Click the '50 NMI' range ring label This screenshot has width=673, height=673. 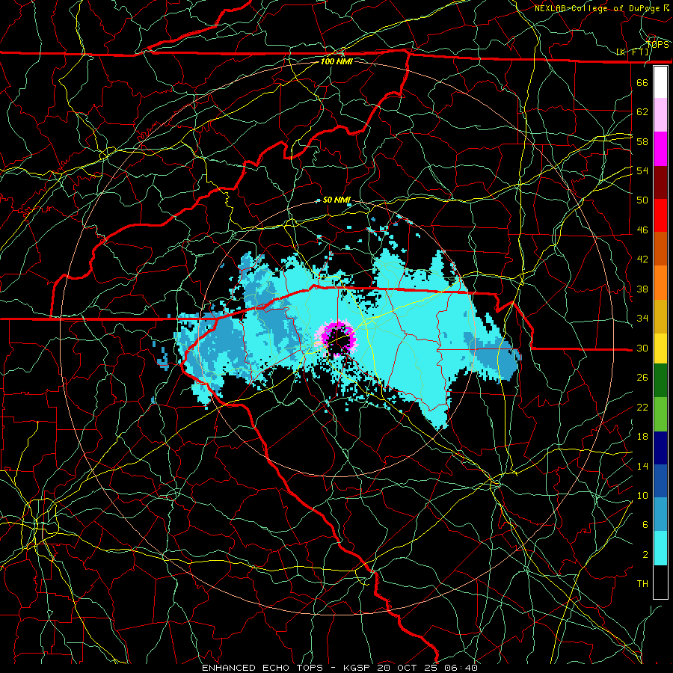pos(336,200)
